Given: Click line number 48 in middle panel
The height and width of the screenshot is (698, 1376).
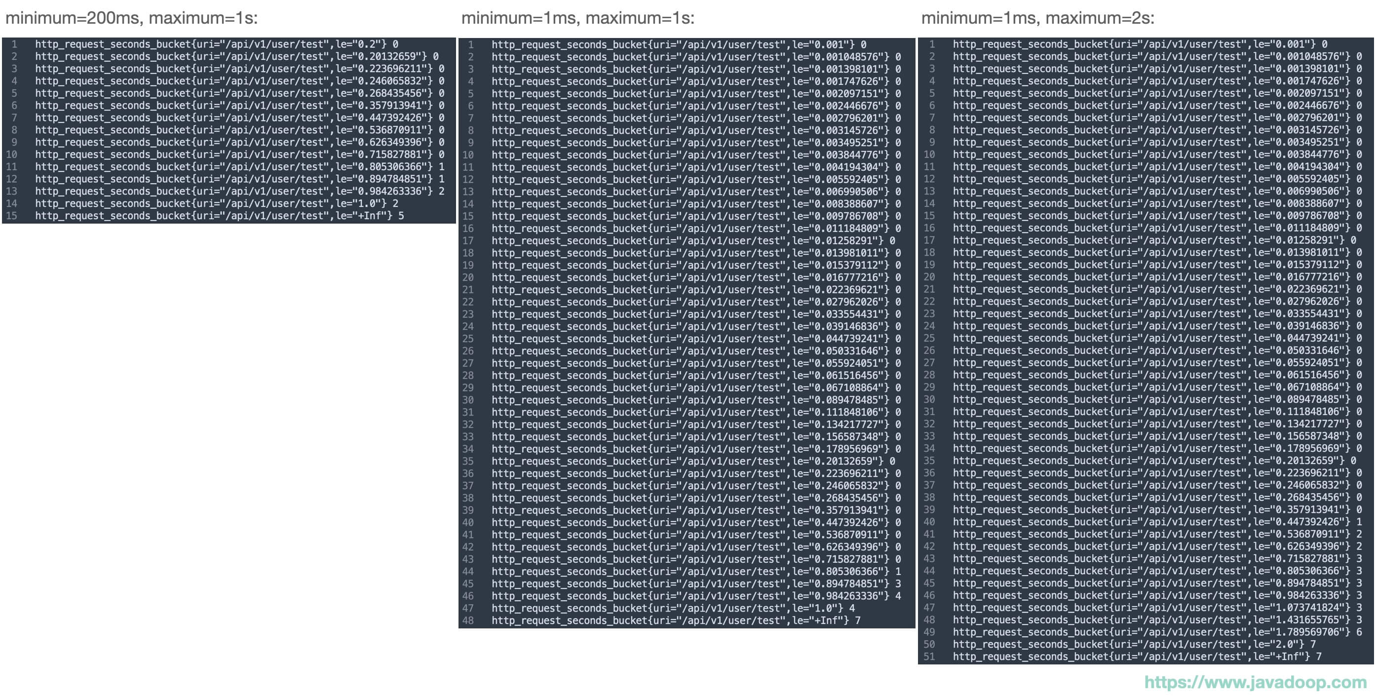Looking at the screenshot, I should [468, 620].
